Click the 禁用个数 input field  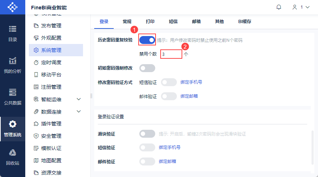pyautogui.click(x=171, y=54)
